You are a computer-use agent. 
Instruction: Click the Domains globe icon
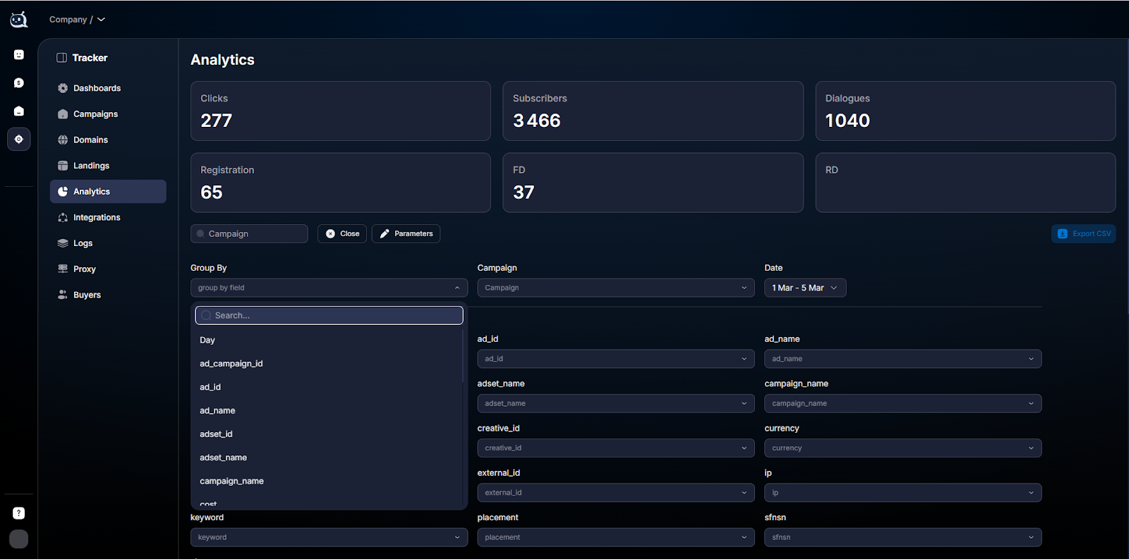pos(63,140)
